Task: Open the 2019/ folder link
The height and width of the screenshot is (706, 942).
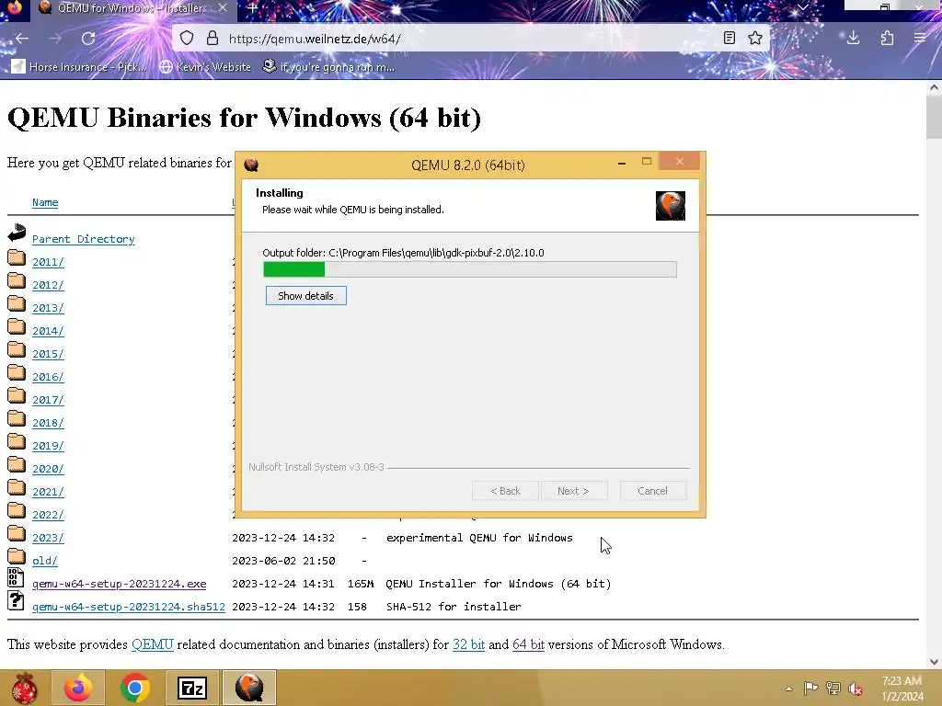Action: (x=48, y=446)
